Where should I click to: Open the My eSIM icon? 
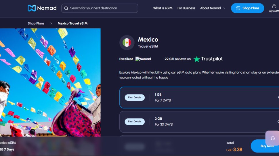coord(274,6)
